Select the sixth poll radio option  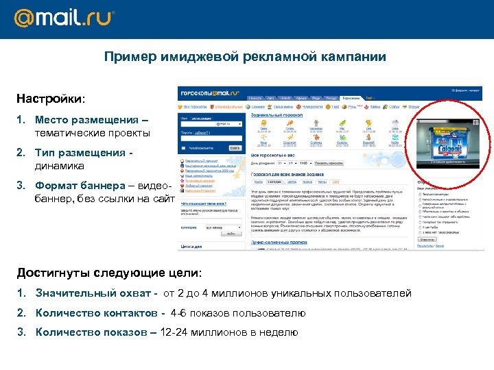(420, 222)
